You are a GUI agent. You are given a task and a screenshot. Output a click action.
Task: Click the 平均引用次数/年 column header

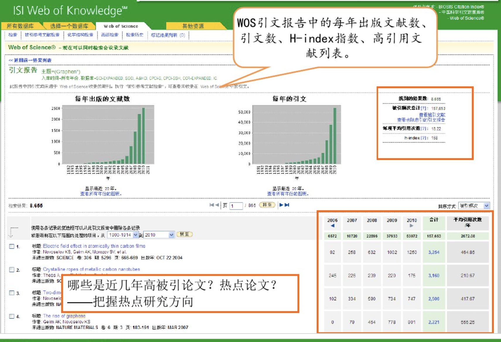(x=468, y=223)
